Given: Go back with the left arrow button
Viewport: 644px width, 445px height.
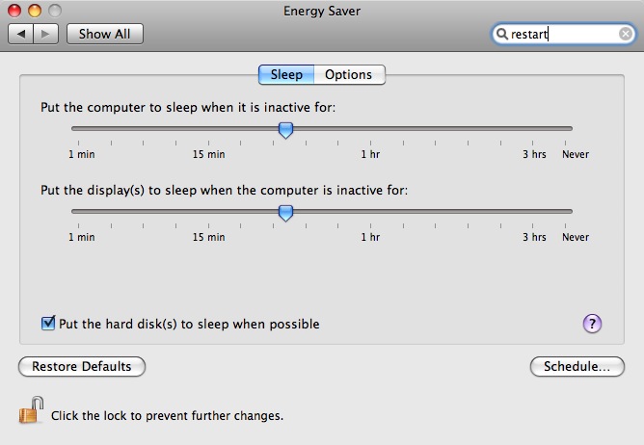Looking at the screenshot, I should [x=21, y=34].
